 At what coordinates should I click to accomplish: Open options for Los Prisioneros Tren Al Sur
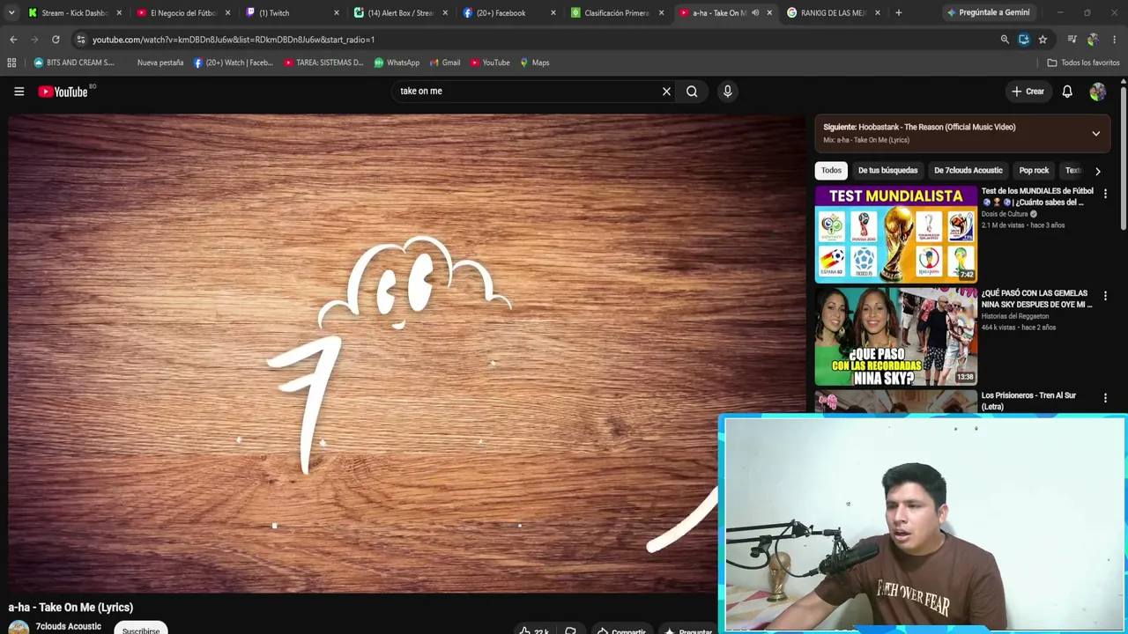pyautogui.click(x=1105, y=398)
